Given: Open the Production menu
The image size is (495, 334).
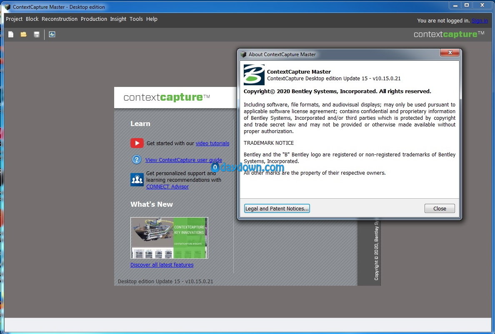Looking at the screenshot, I should click(x=94, y=19).
